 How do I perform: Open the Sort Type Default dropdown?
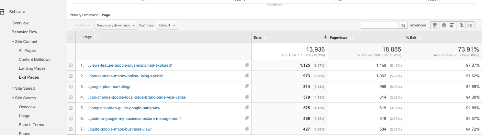click(x=167, y=25)
